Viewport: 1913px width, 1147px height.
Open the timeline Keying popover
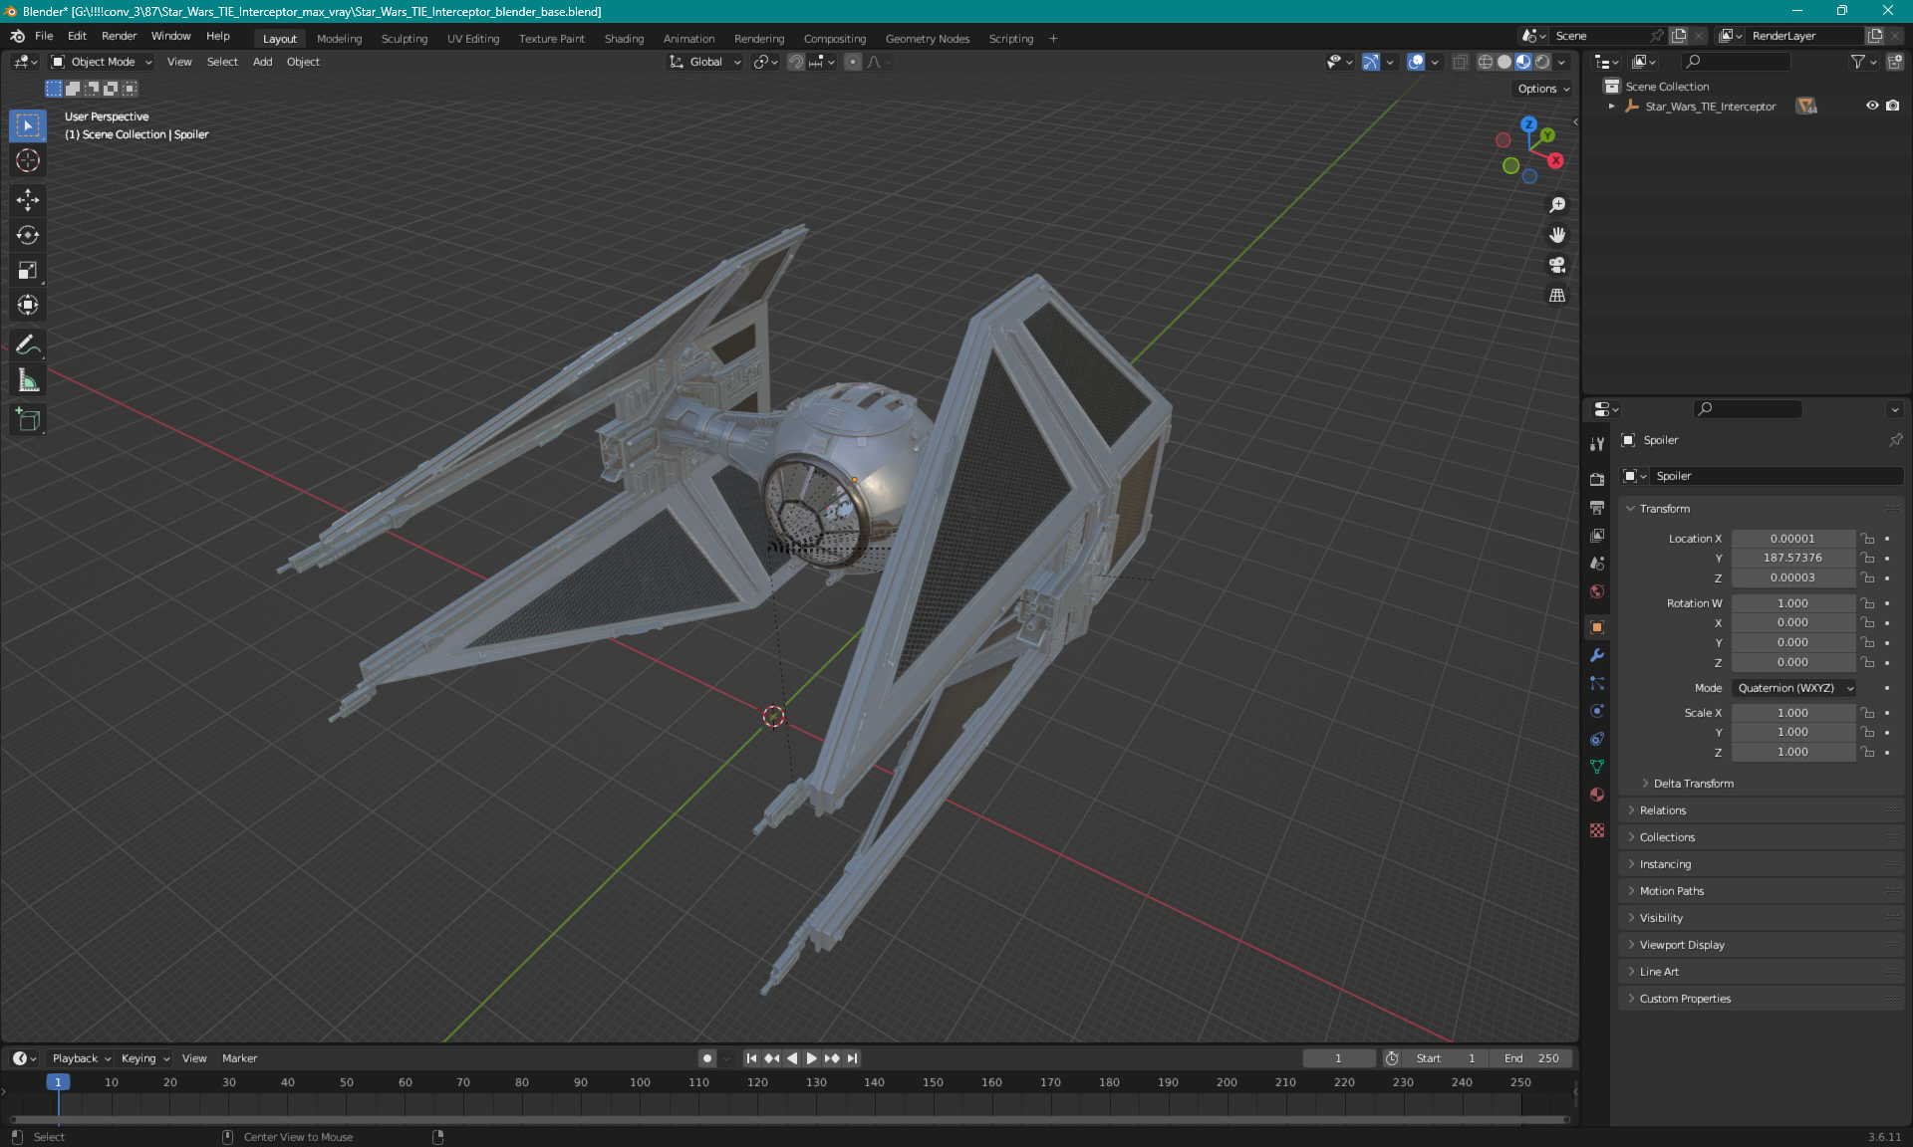click(x=144, y=1058)
